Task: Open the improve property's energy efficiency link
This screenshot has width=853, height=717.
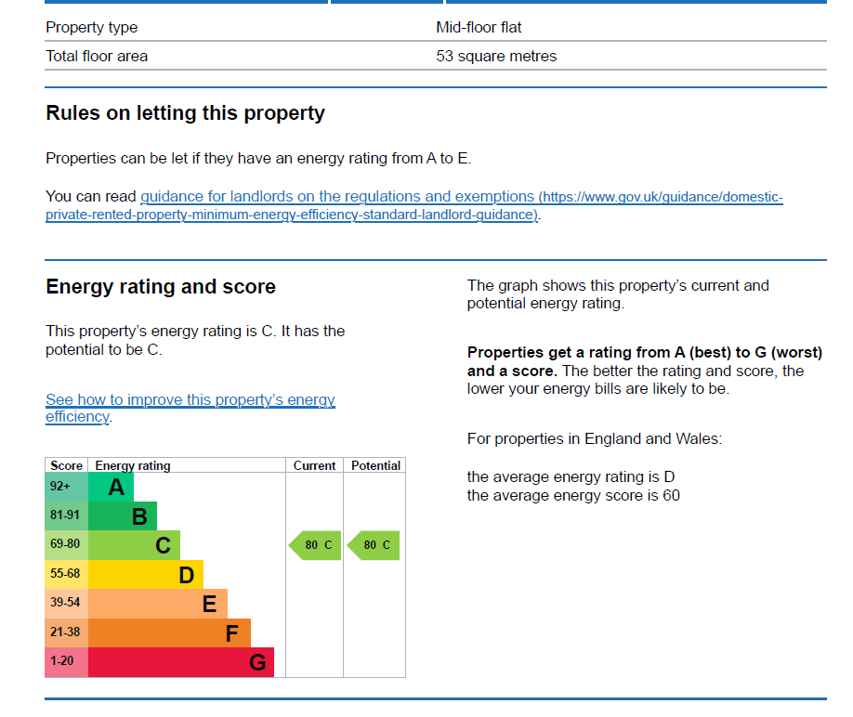Action: click(190, 408)
